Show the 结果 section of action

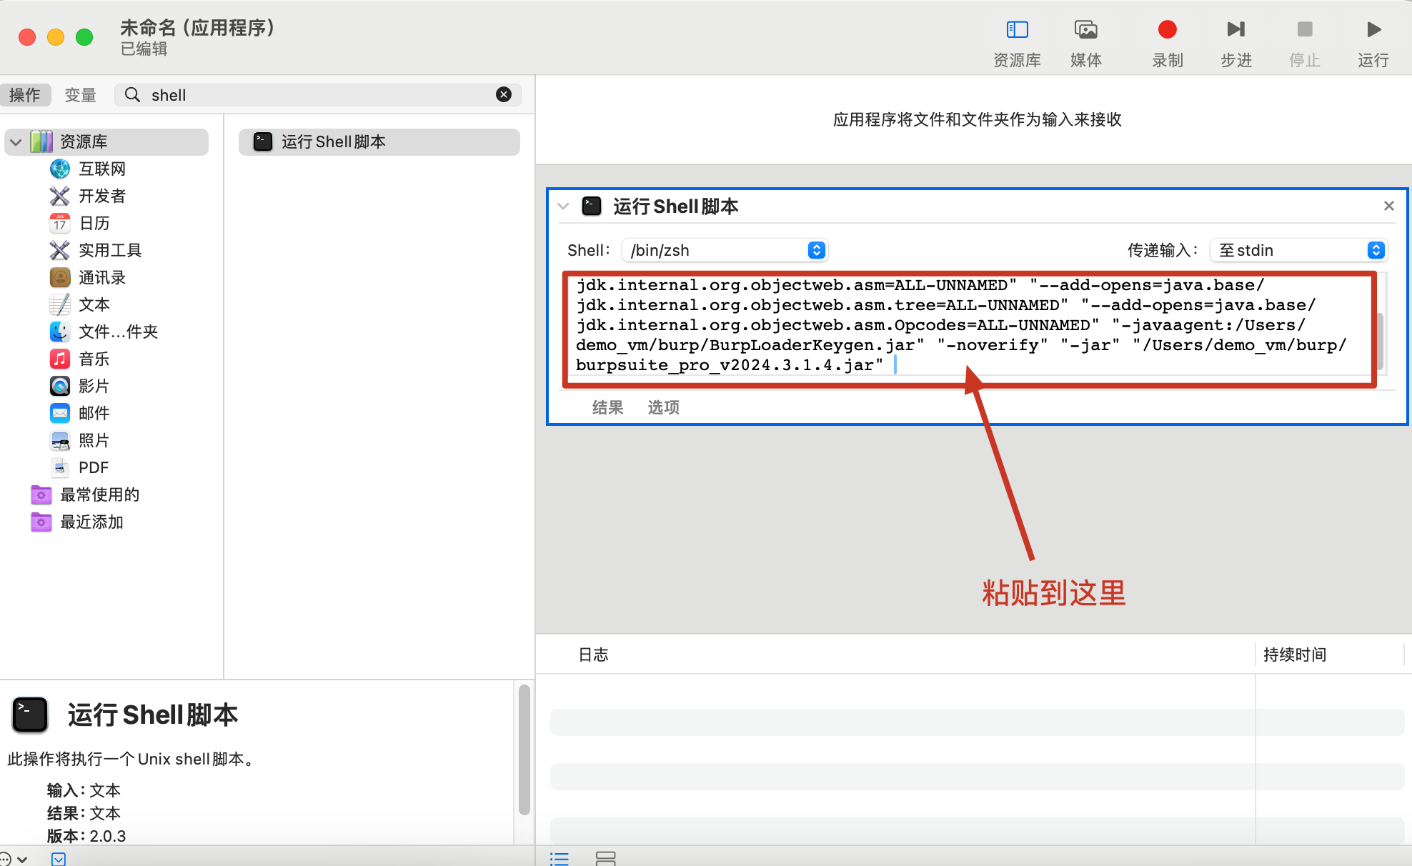pos(607,407)
